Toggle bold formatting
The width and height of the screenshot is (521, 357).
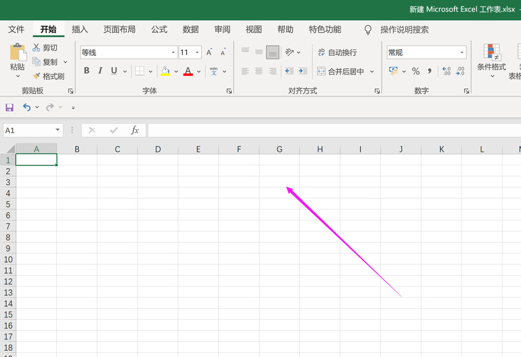tap(86, 70)
